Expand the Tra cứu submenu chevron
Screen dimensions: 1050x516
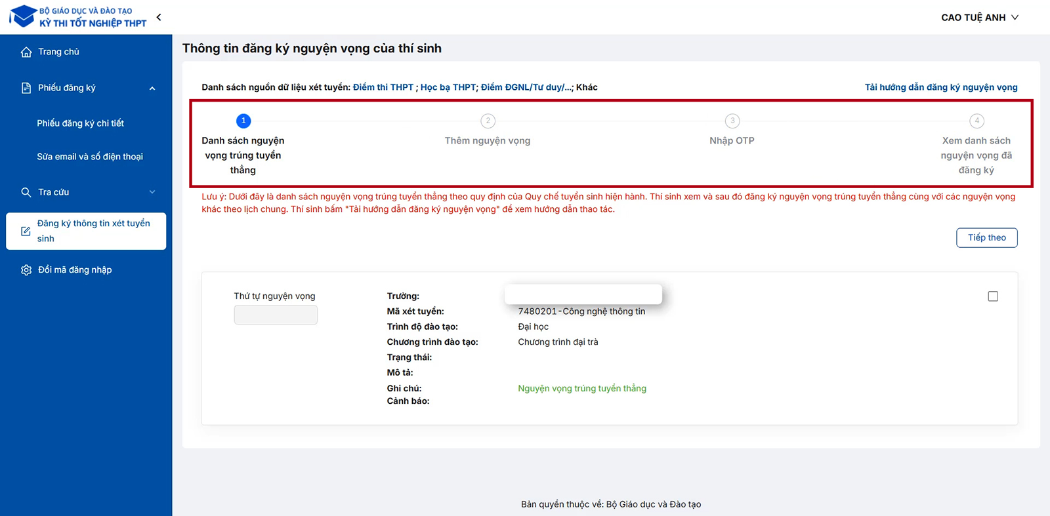152,192
